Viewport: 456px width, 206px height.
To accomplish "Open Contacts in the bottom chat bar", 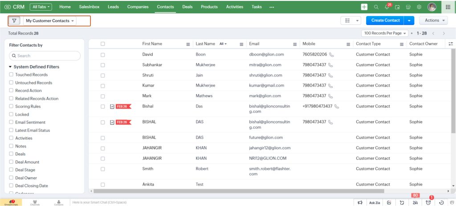I will coord(59,202).
